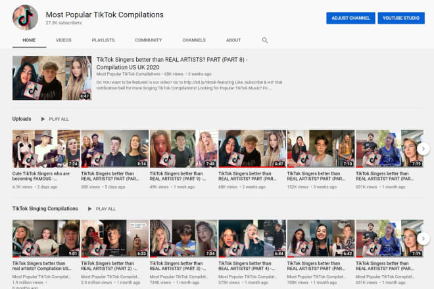Open the 7:19 thumbnail in Singing Compilations row

pyautogui.click(x=389, y=238)
